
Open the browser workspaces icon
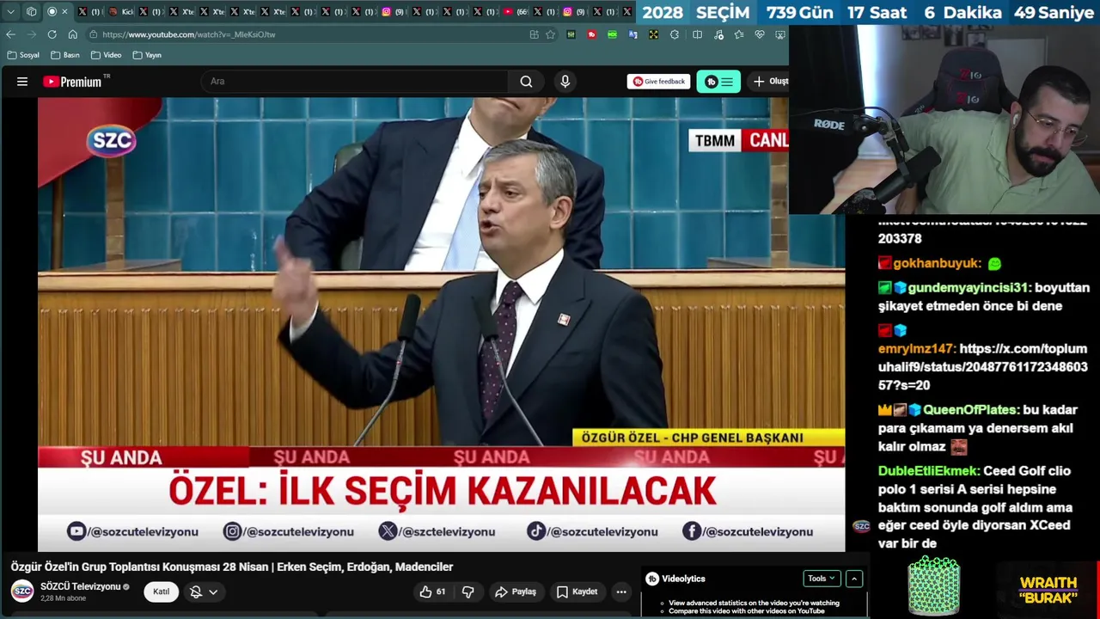[31, 12]
